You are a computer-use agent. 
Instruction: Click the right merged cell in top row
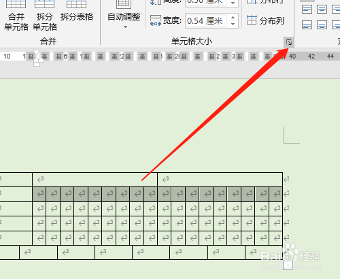[x=220, y=180]
